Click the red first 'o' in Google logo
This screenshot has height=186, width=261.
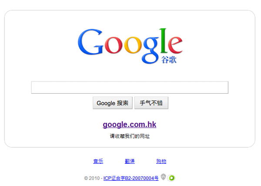tap(114, 45)
